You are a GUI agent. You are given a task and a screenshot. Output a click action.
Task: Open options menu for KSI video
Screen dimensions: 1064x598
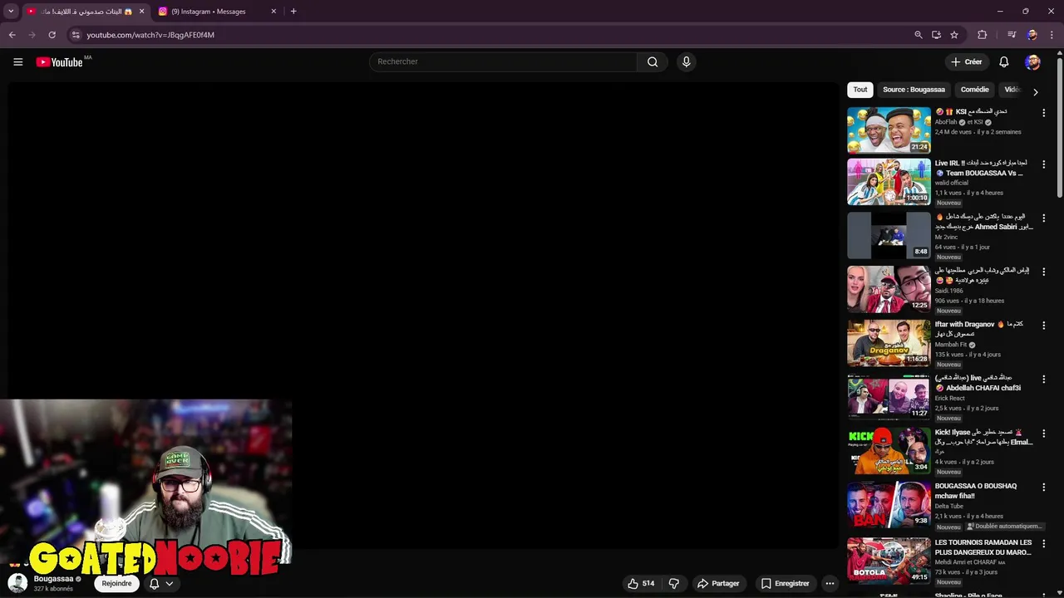coord(1043,112)
